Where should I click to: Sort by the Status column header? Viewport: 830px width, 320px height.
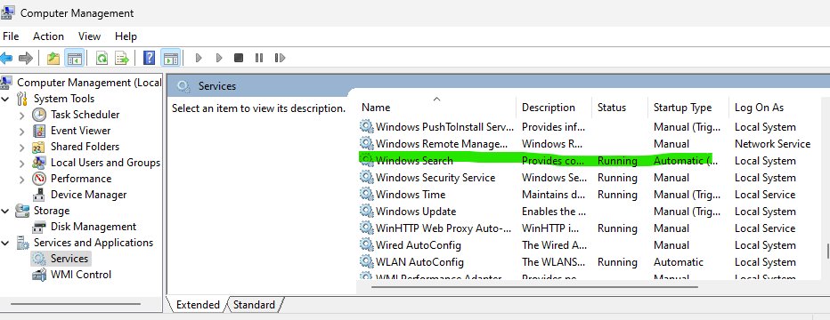[619, 108]
